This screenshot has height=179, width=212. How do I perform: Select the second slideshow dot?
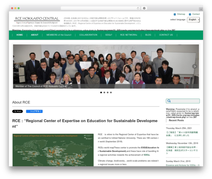(x=104, y=93)
